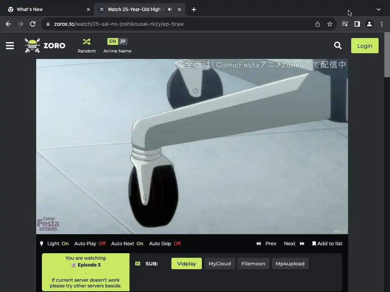390x292 pixels.
Task: Close the Watch 25-Year-Old High tab
Action: 179,10
